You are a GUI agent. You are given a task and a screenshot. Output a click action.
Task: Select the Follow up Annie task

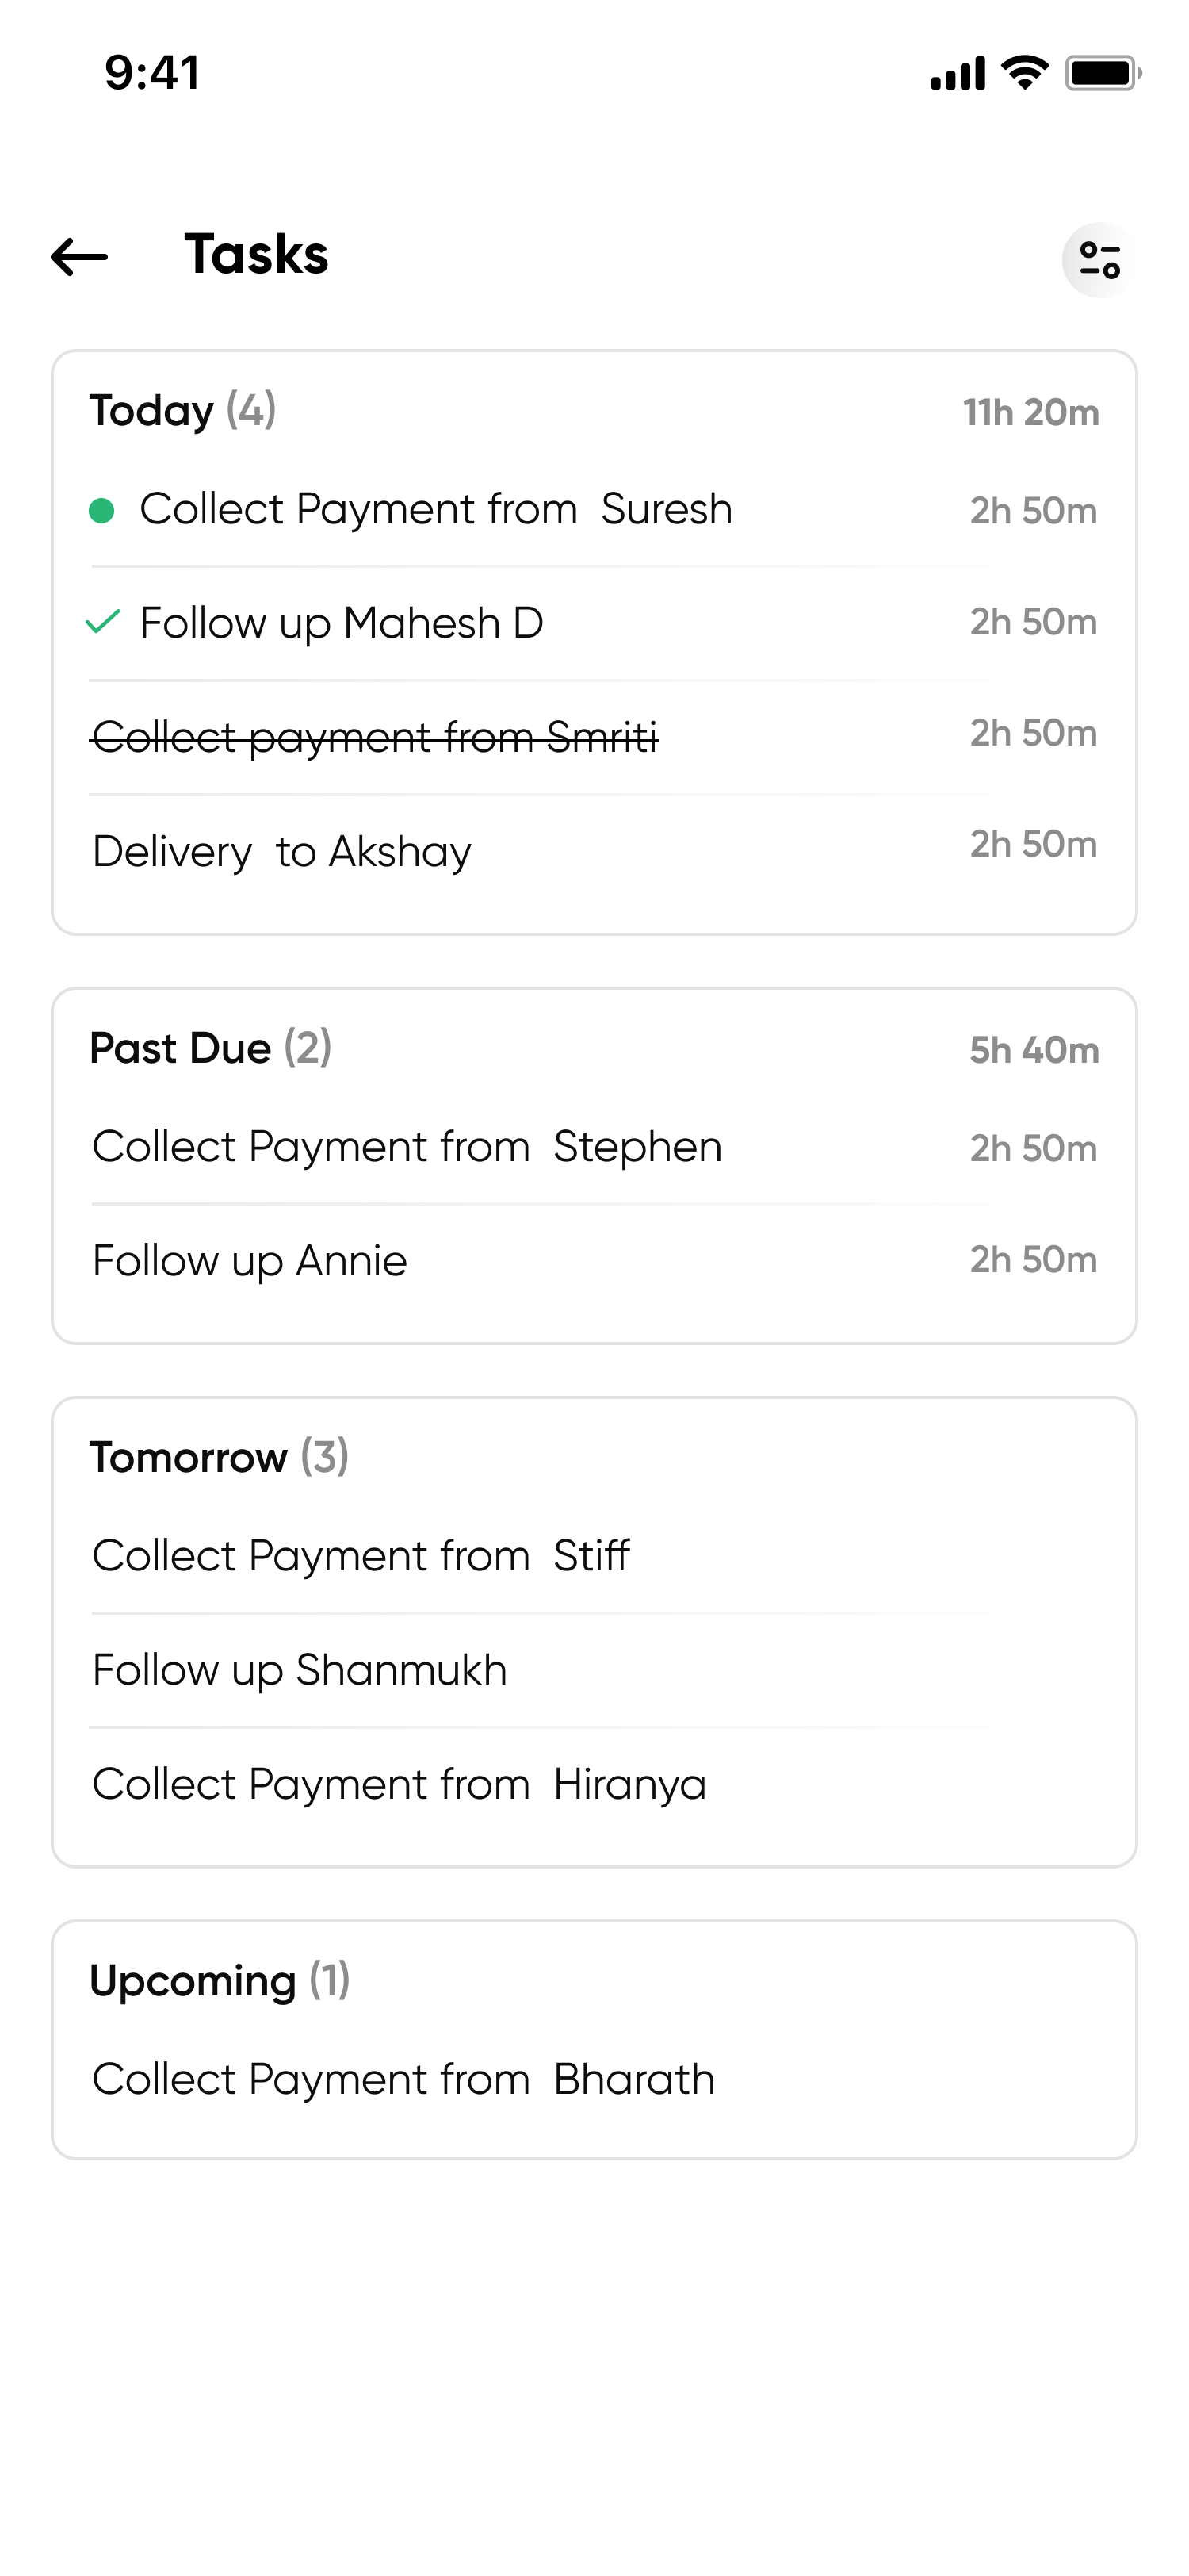[x=250, y=1261]
